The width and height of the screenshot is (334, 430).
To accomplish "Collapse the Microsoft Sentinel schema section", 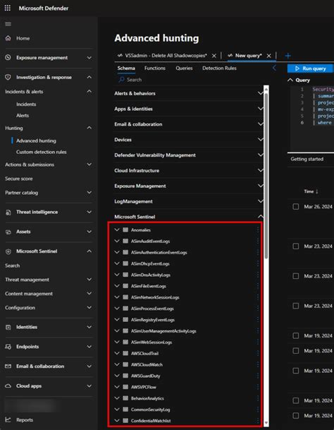I will click(261, 217).
